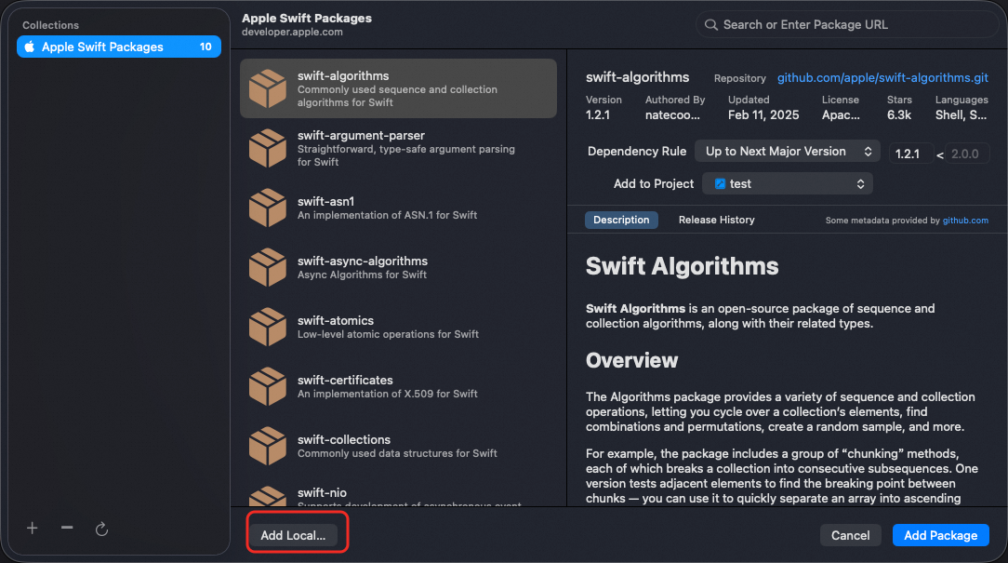Click the minimum version 1.2.1 field
Viewport: 1008px width, 563px height.
click(x=911, y=154)
